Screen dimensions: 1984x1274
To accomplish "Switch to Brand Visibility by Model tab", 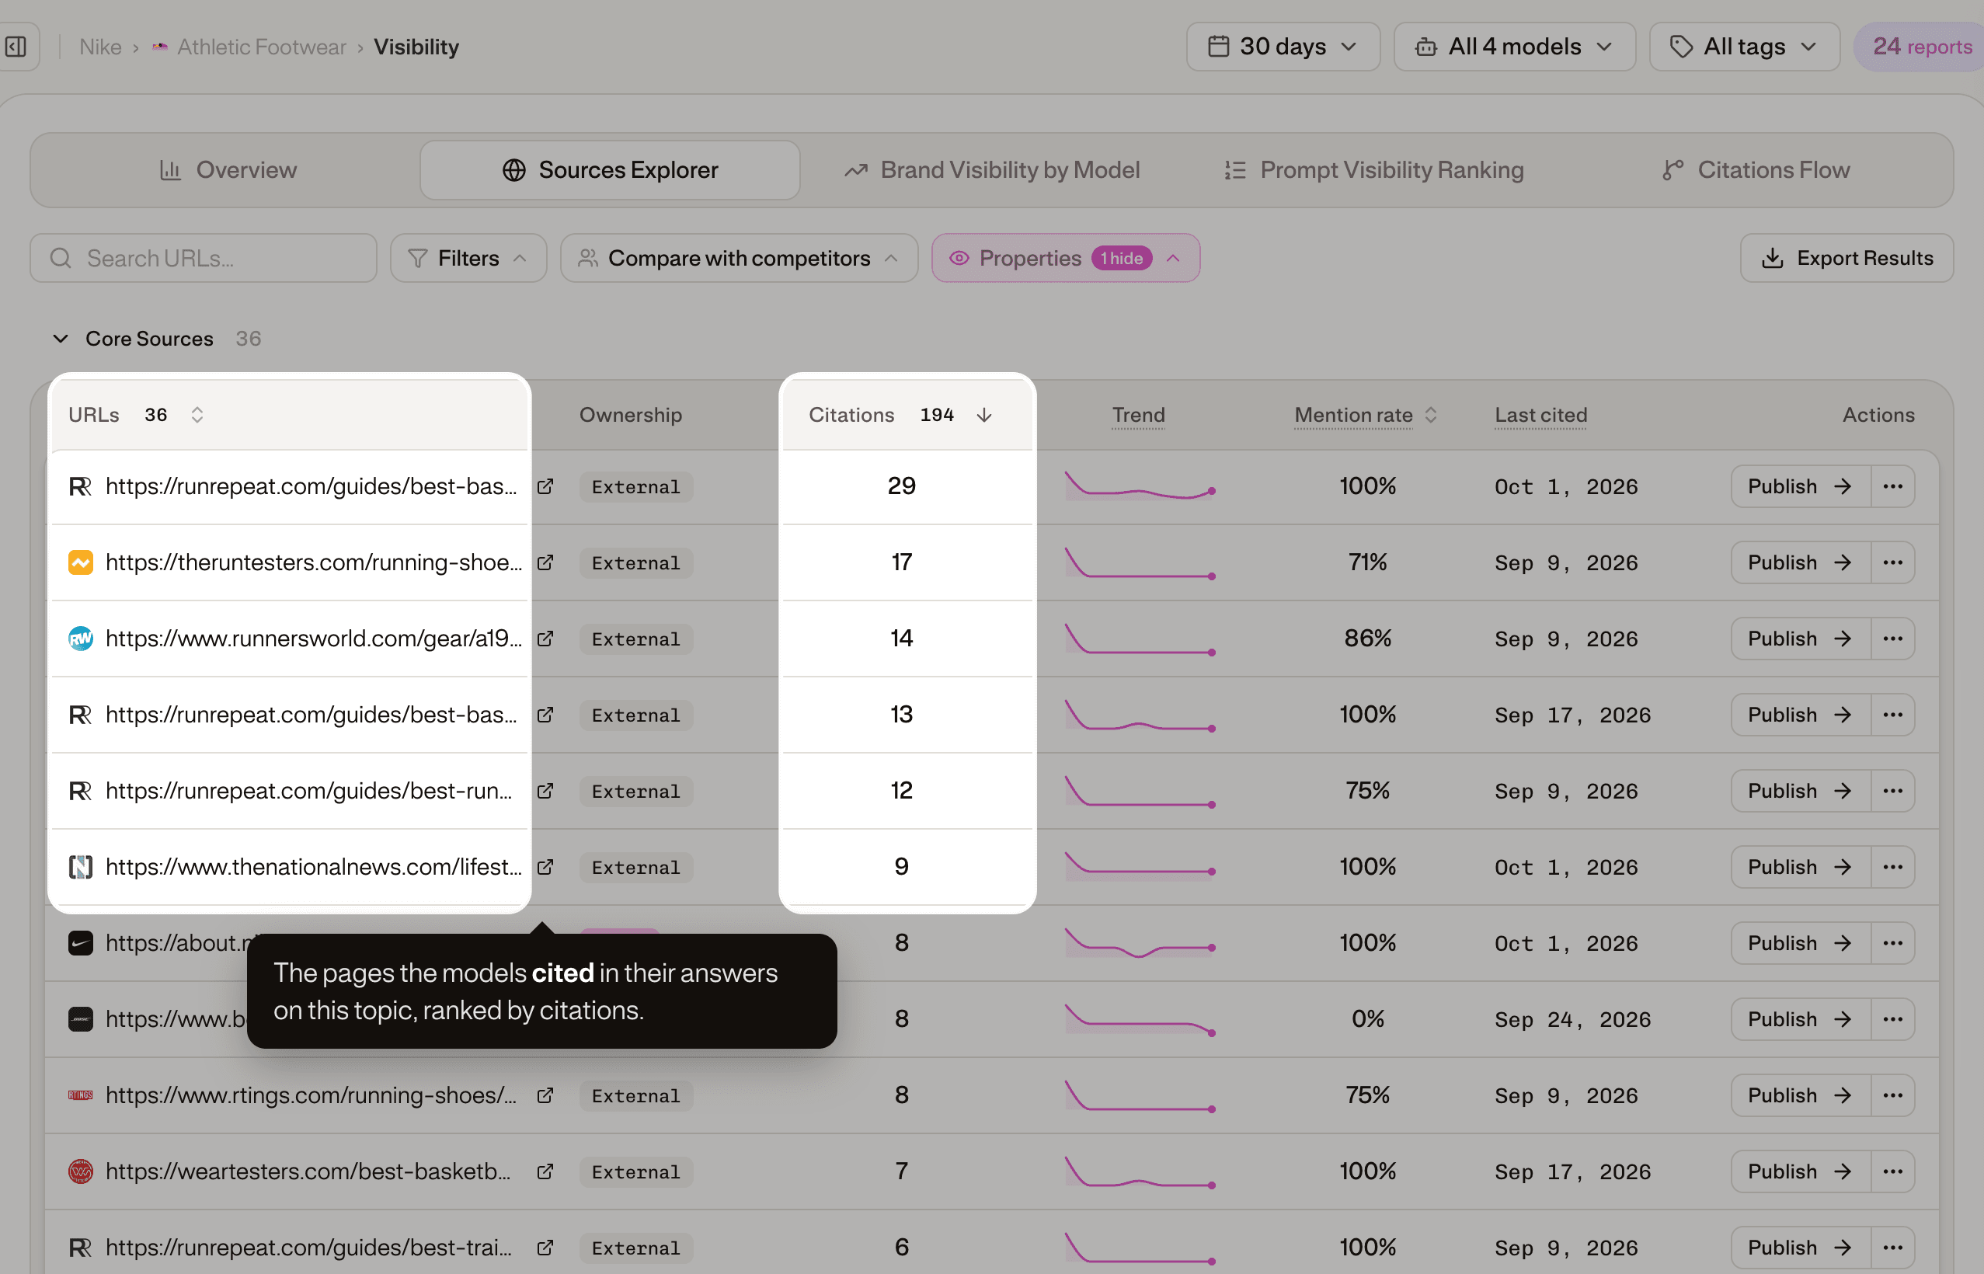I will pos(991,169).
